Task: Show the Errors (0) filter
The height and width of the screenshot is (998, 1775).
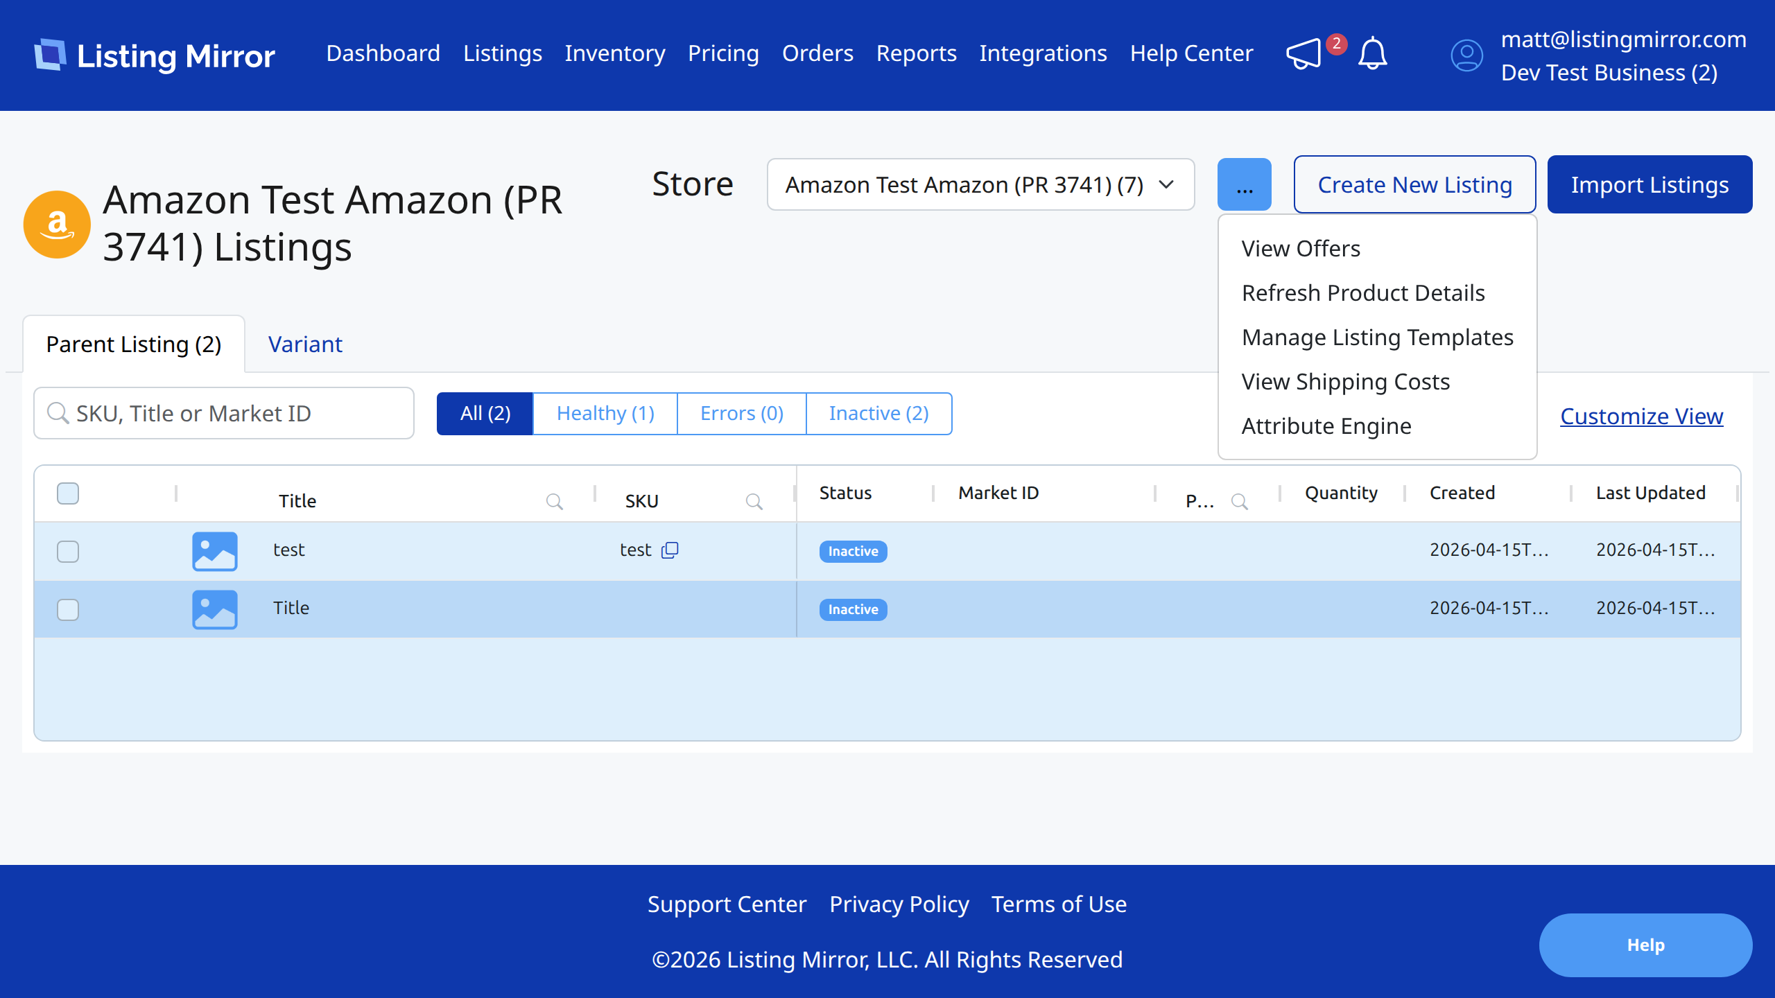Action: [x=742, y=414]
